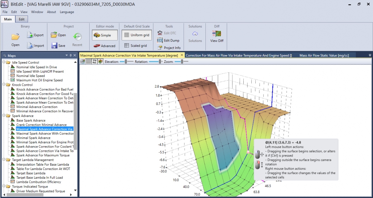Viewport: 373px width, 198px height.
Task: Open Edit DTC tool
Action: (x=160, y=33)
